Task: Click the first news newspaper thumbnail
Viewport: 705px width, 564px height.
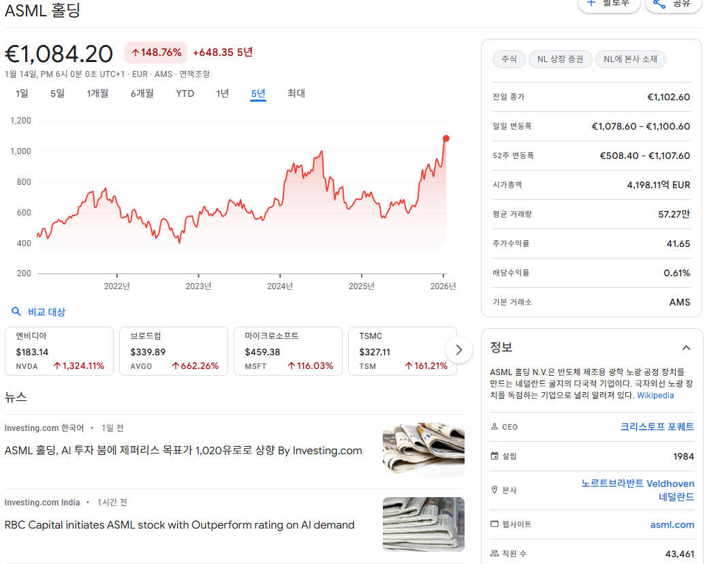Action: point(424,449)
